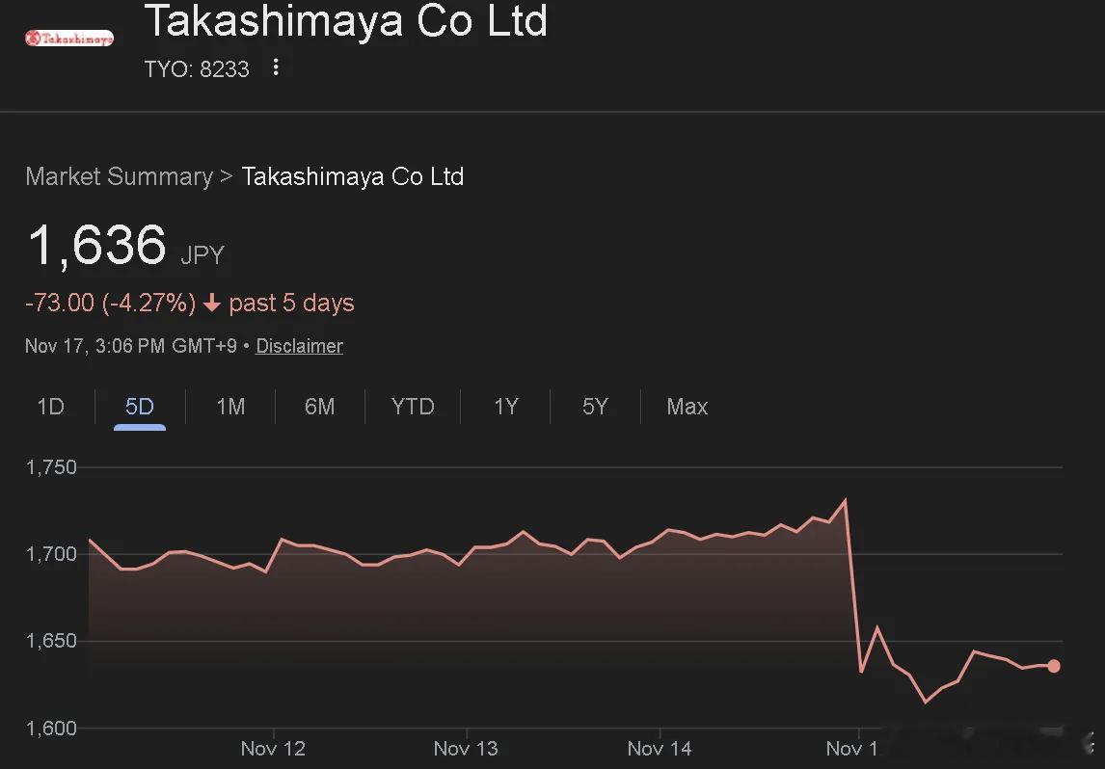Click the Takashimaya red logo

pos(69,39)
